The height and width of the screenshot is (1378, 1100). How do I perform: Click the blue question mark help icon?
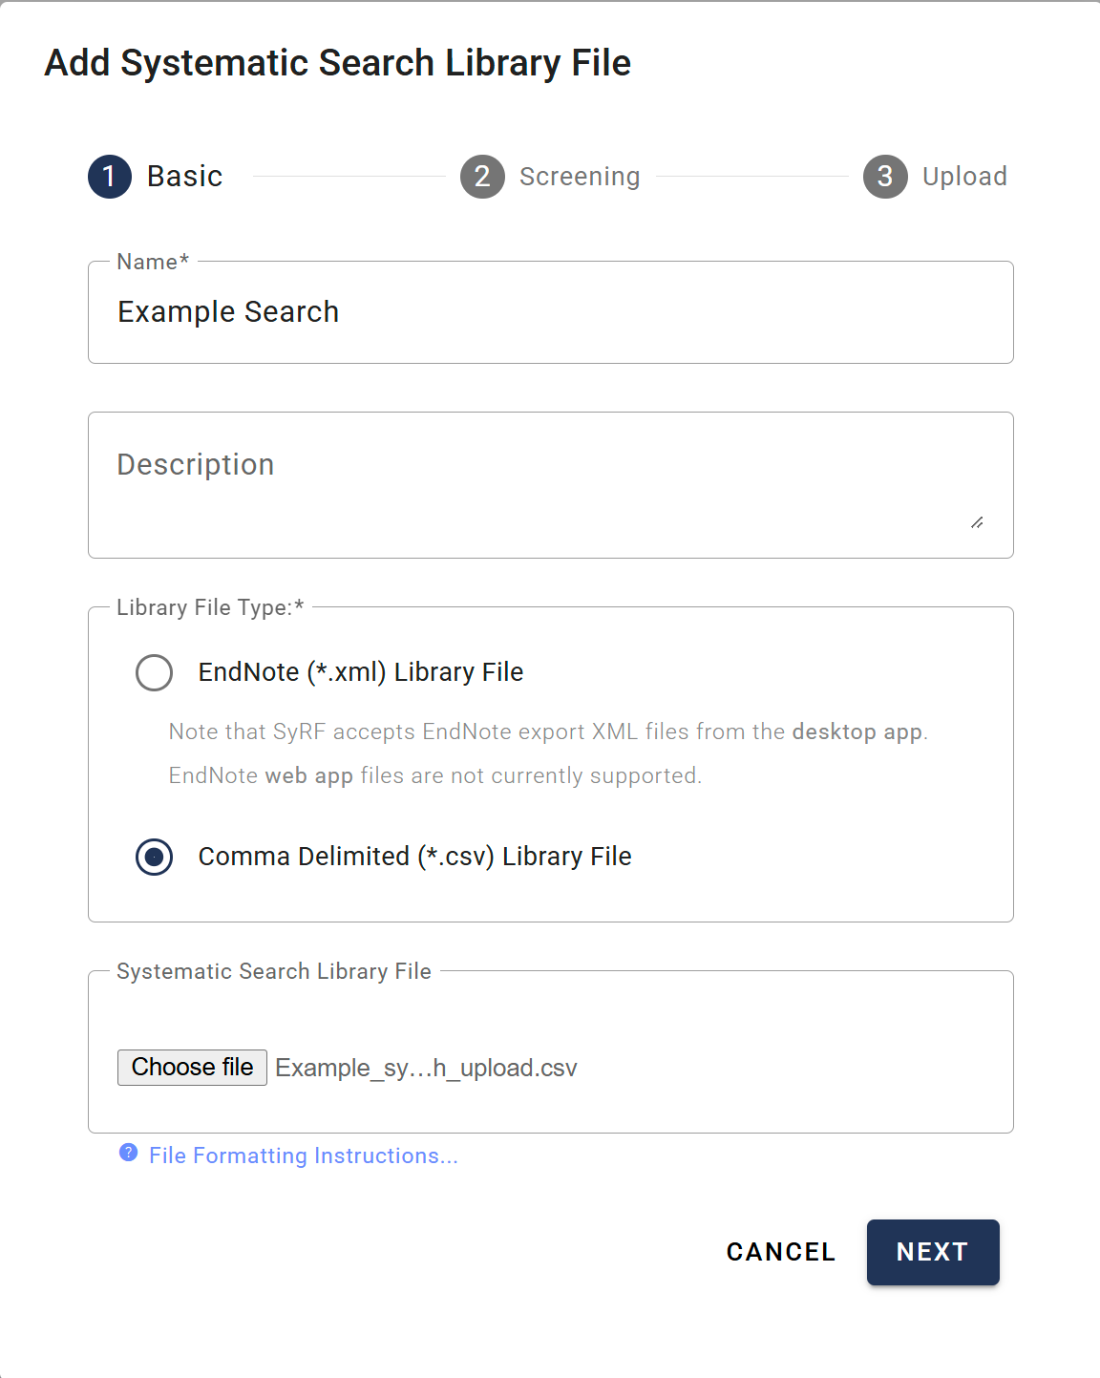click(x=128, y=1155)
